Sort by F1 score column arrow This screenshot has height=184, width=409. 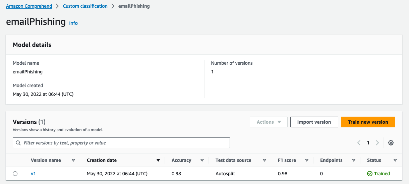306,160
